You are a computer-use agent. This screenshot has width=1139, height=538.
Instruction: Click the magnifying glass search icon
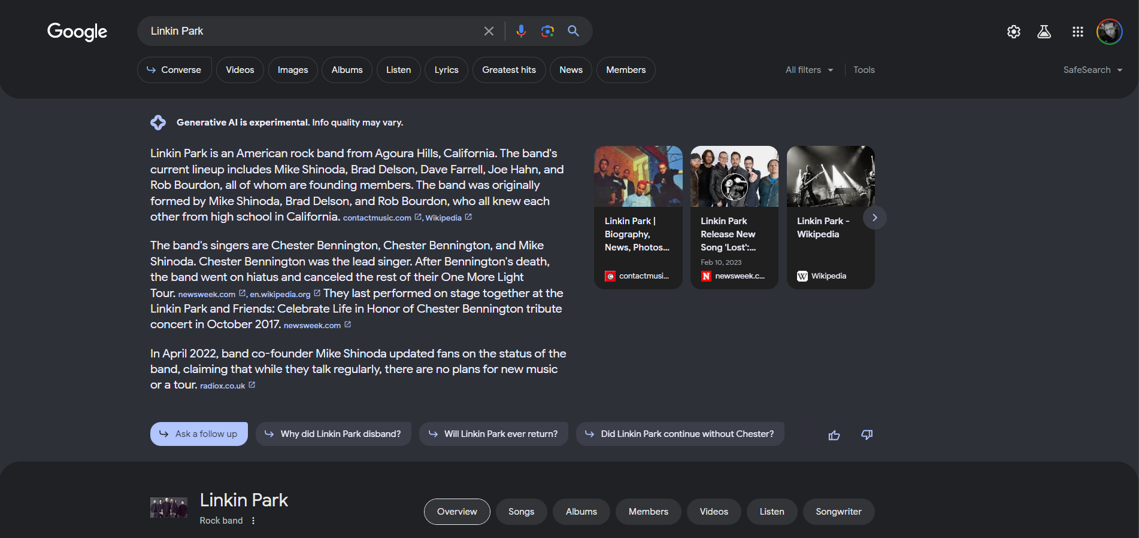pyautogui.click(x=573, y=31)
